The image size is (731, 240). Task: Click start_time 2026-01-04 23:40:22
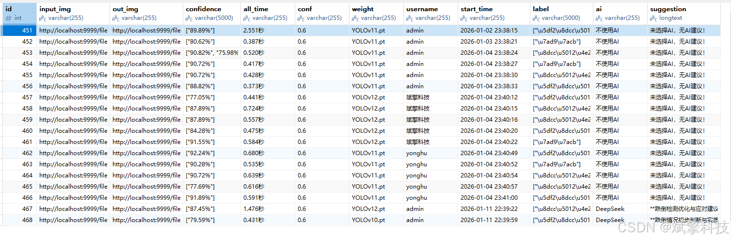point(489,142)
